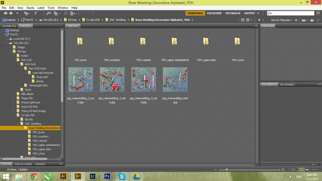322x181 pixels.
Task: Open the Filter panel options menu
Action: pos(61,164)
